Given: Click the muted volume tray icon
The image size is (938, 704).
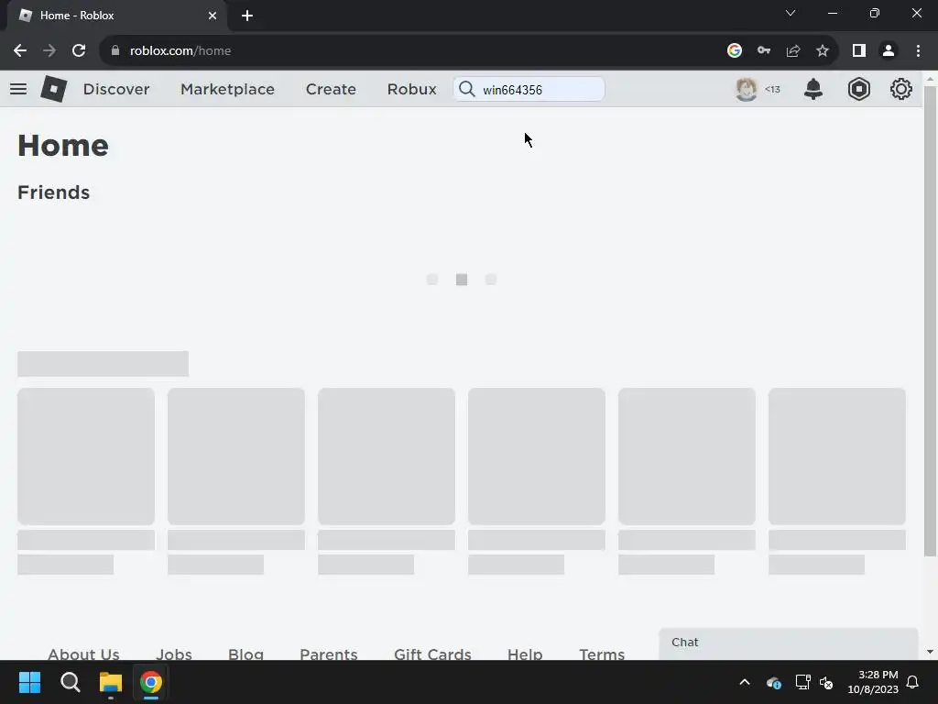Looking at the screenshot, I should pyautogui.click(x=826, y=682).
